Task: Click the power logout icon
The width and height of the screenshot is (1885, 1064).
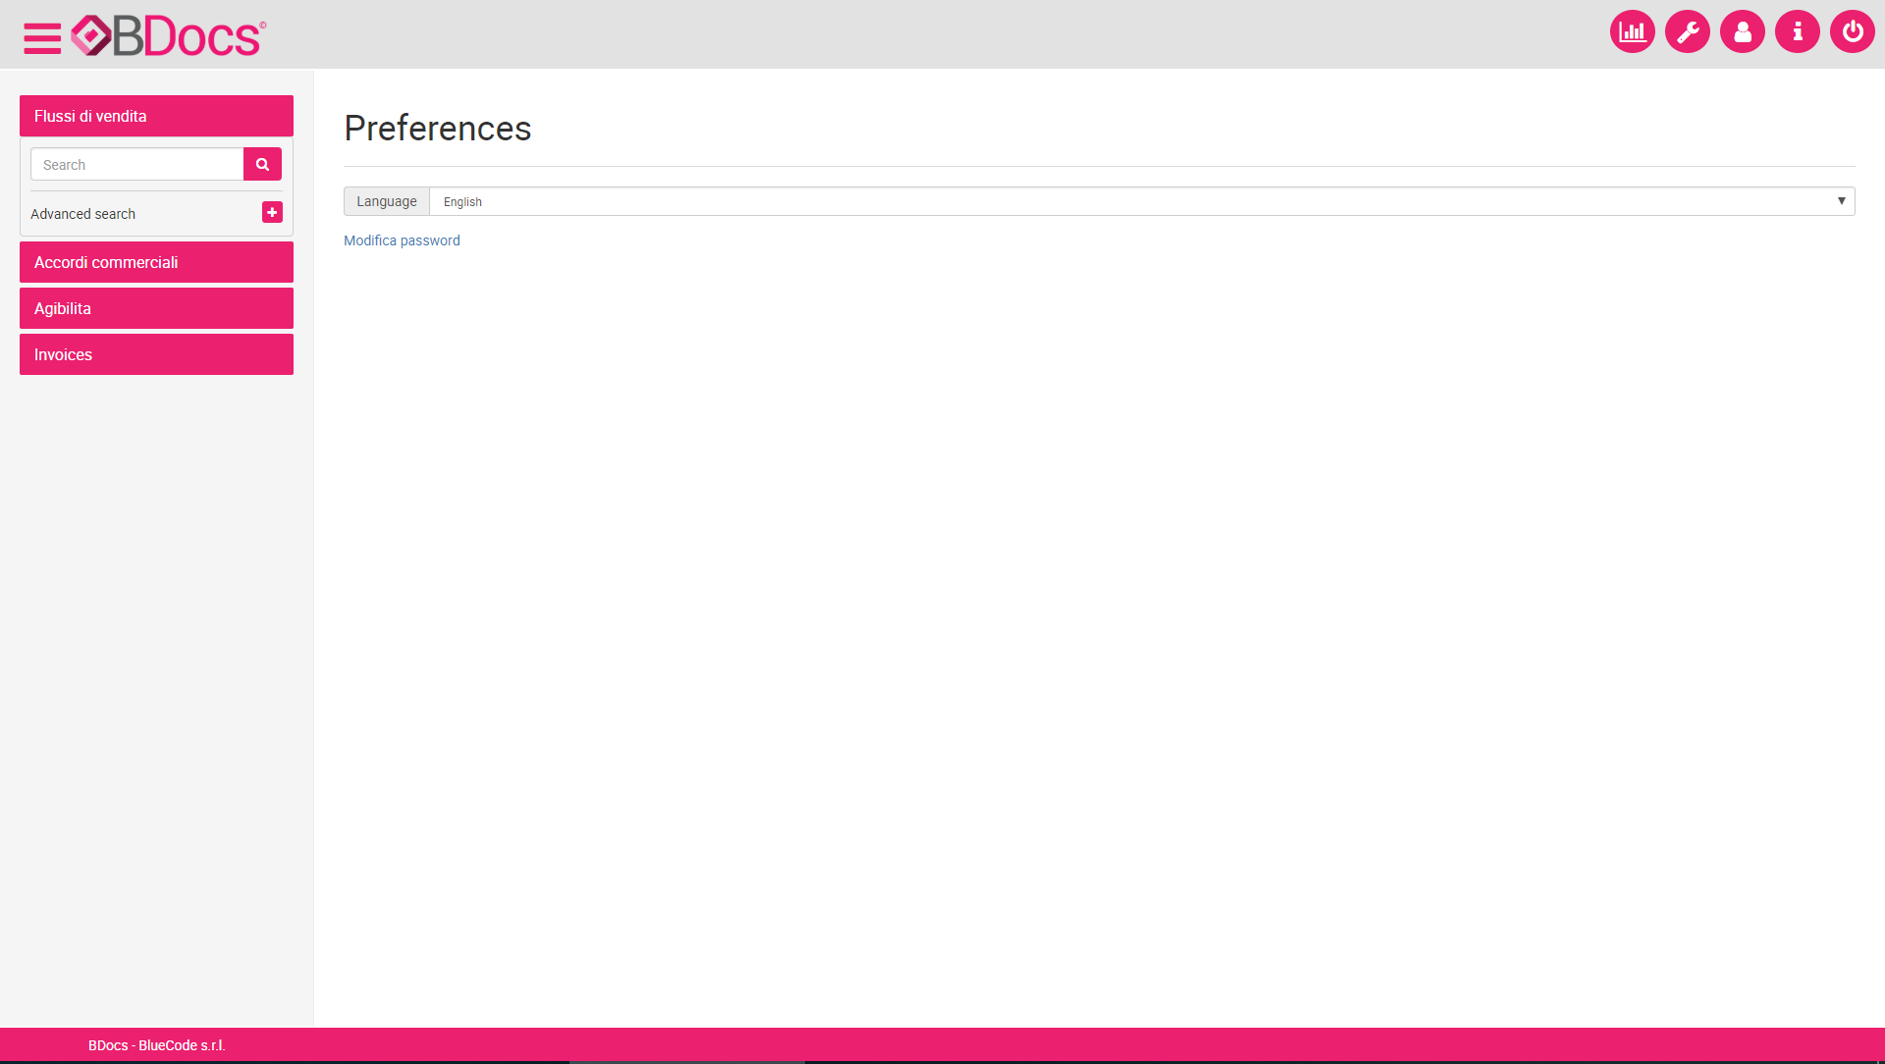Action: [1852, 32]
